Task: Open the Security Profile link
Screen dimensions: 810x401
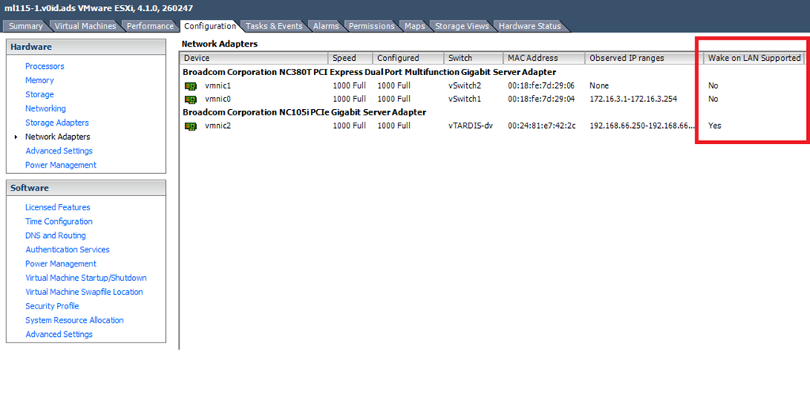Action: [52, 306]
